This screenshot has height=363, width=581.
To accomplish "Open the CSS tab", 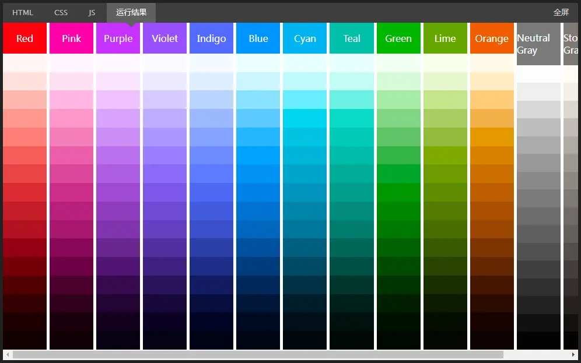I will (x=61, y=12).
